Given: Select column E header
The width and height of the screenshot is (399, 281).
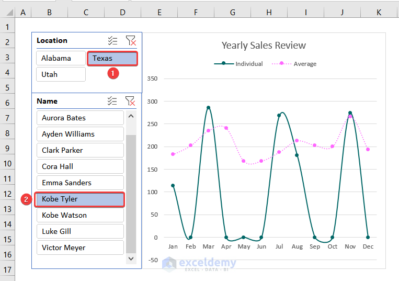Looking at the screenshot, I should (x=159, y=12).
